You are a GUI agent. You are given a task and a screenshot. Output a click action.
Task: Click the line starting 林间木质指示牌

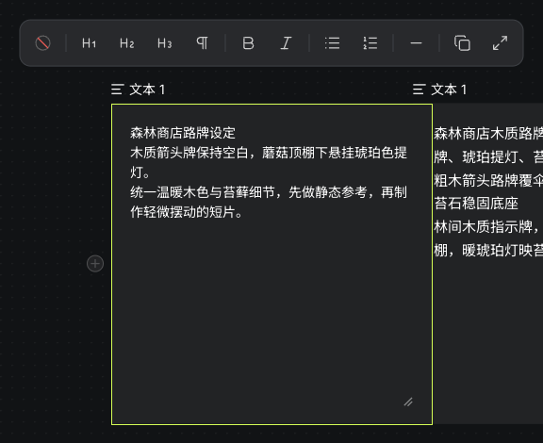coord(488,227)
